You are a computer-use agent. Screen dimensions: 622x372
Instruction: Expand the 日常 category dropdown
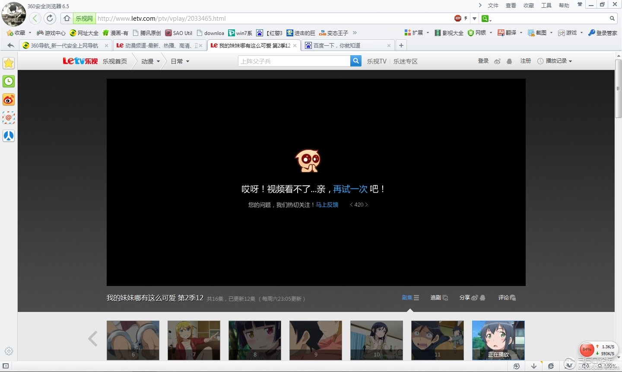[x=180, y=61]
